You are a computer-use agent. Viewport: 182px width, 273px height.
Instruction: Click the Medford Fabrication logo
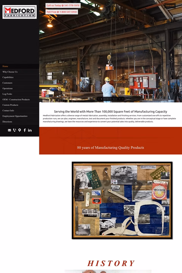click(19, 12)
